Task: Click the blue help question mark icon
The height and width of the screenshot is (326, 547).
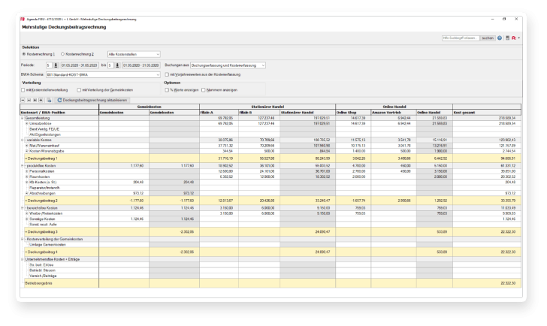Action: [x=499, y=38]
